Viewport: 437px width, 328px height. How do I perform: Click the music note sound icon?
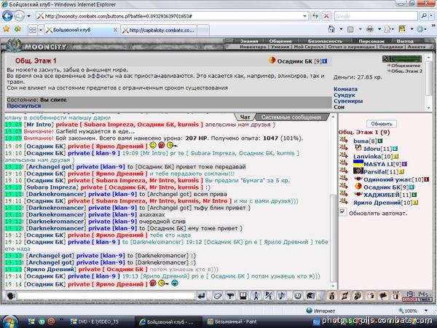[x=281, y=296]
